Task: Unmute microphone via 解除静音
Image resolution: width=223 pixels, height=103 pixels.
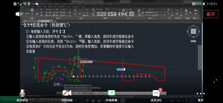Action: 22,95
